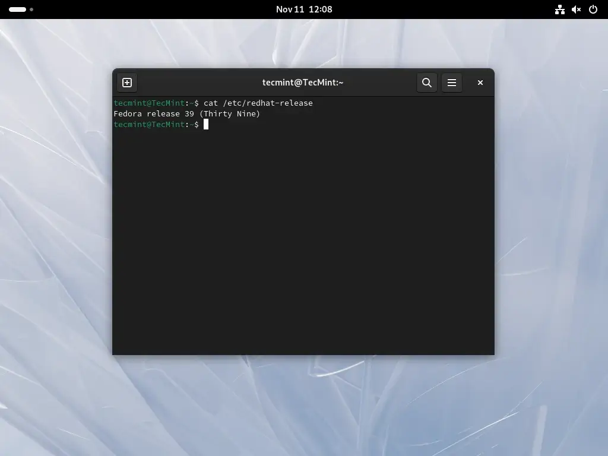Open the terminal search tool
This screenshot has width=608, height=456.
pyautogui.click(x=427, y=83)
